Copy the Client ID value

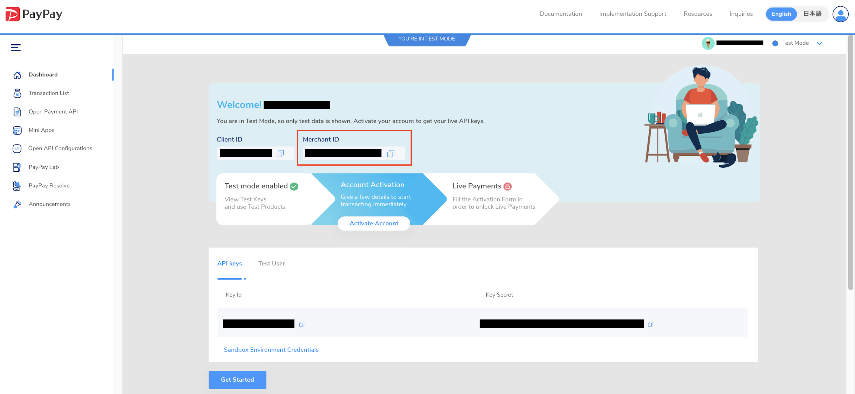(x=281, y=154)
